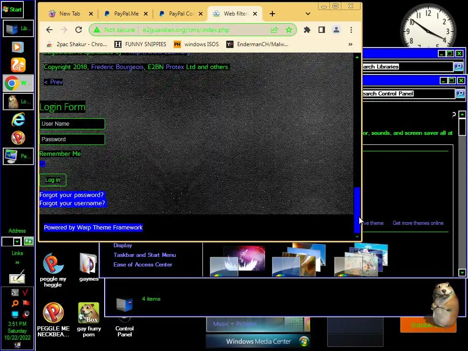Launch Internet Explorer from taskbar
Image resolution: width=468 pixels, height=351 pixels.
18,120
